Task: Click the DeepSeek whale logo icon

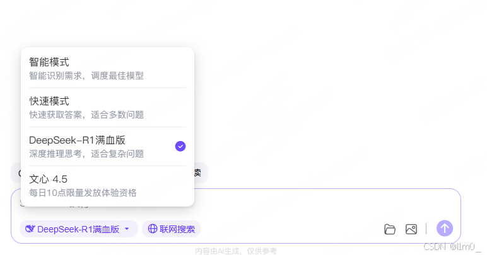Action: [30, 229]
